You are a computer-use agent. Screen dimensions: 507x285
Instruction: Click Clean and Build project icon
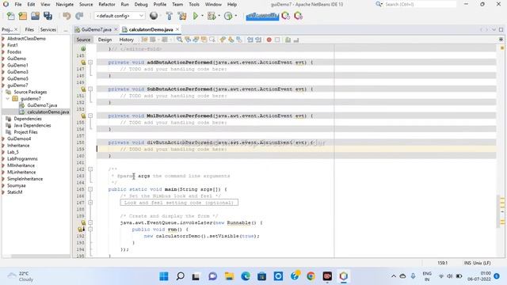pos(182,16)
